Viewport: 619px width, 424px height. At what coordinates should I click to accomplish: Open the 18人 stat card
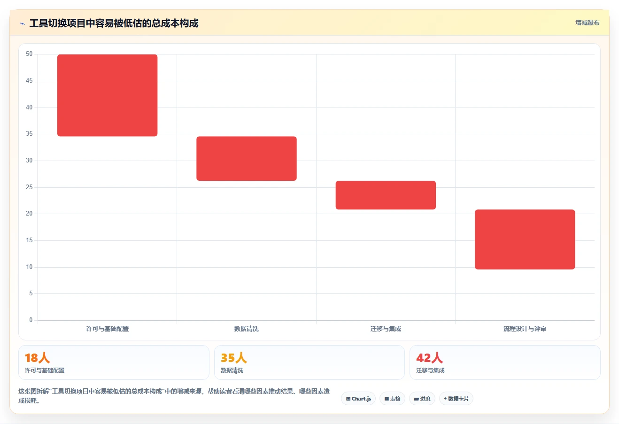tap(114, 362)
